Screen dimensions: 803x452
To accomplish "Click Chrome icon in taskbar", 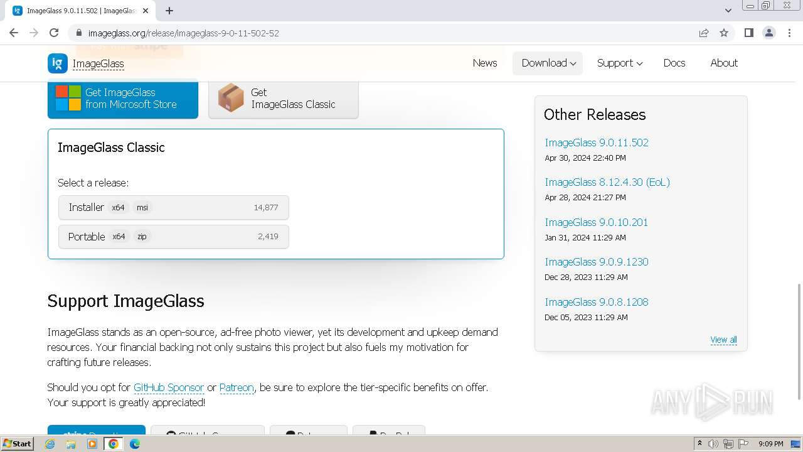I will 114,444.
